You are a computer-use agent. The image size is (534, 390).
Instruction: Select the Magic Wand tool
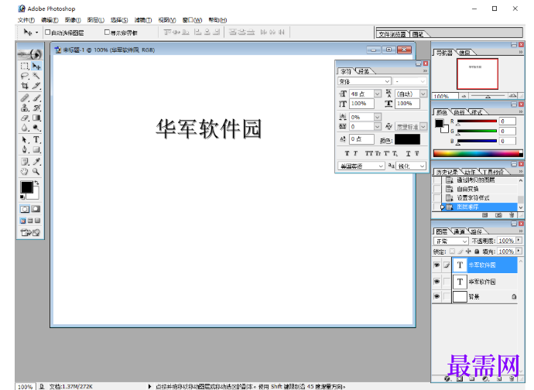click(36, 76)
